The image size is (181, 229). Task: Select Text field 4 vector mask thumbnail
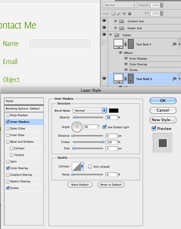click(x=131, y=44)
